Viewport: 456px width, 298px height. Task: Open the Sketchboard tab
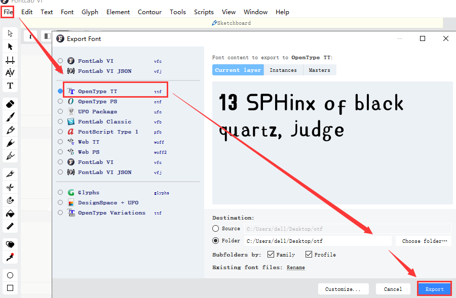tap(231, 23)
